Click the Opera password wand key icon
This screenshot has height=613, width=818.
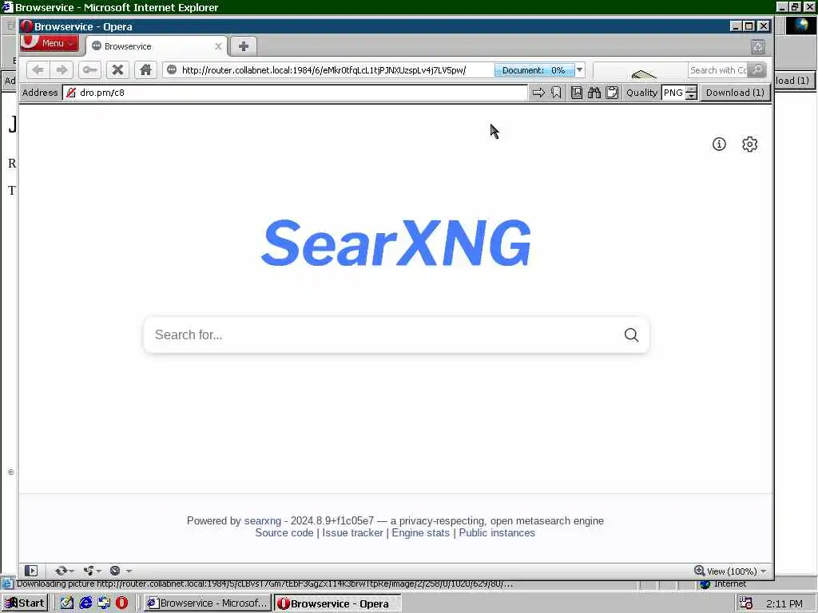(89, 70)
